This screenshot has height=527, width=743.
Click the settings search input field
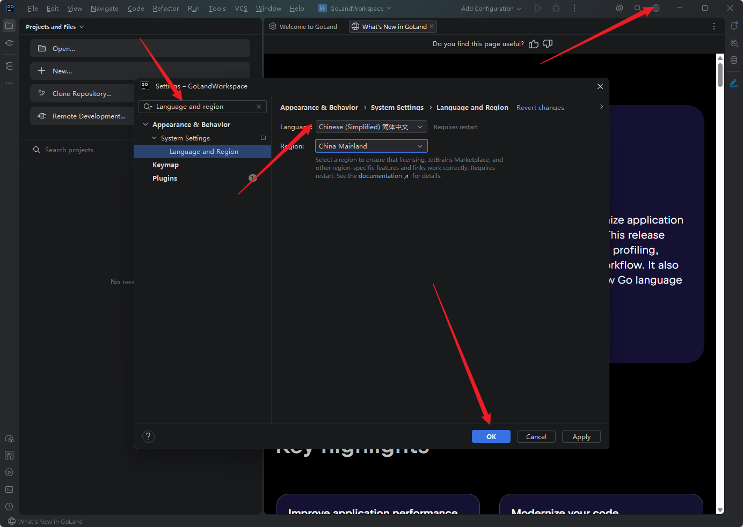(202, 107)
